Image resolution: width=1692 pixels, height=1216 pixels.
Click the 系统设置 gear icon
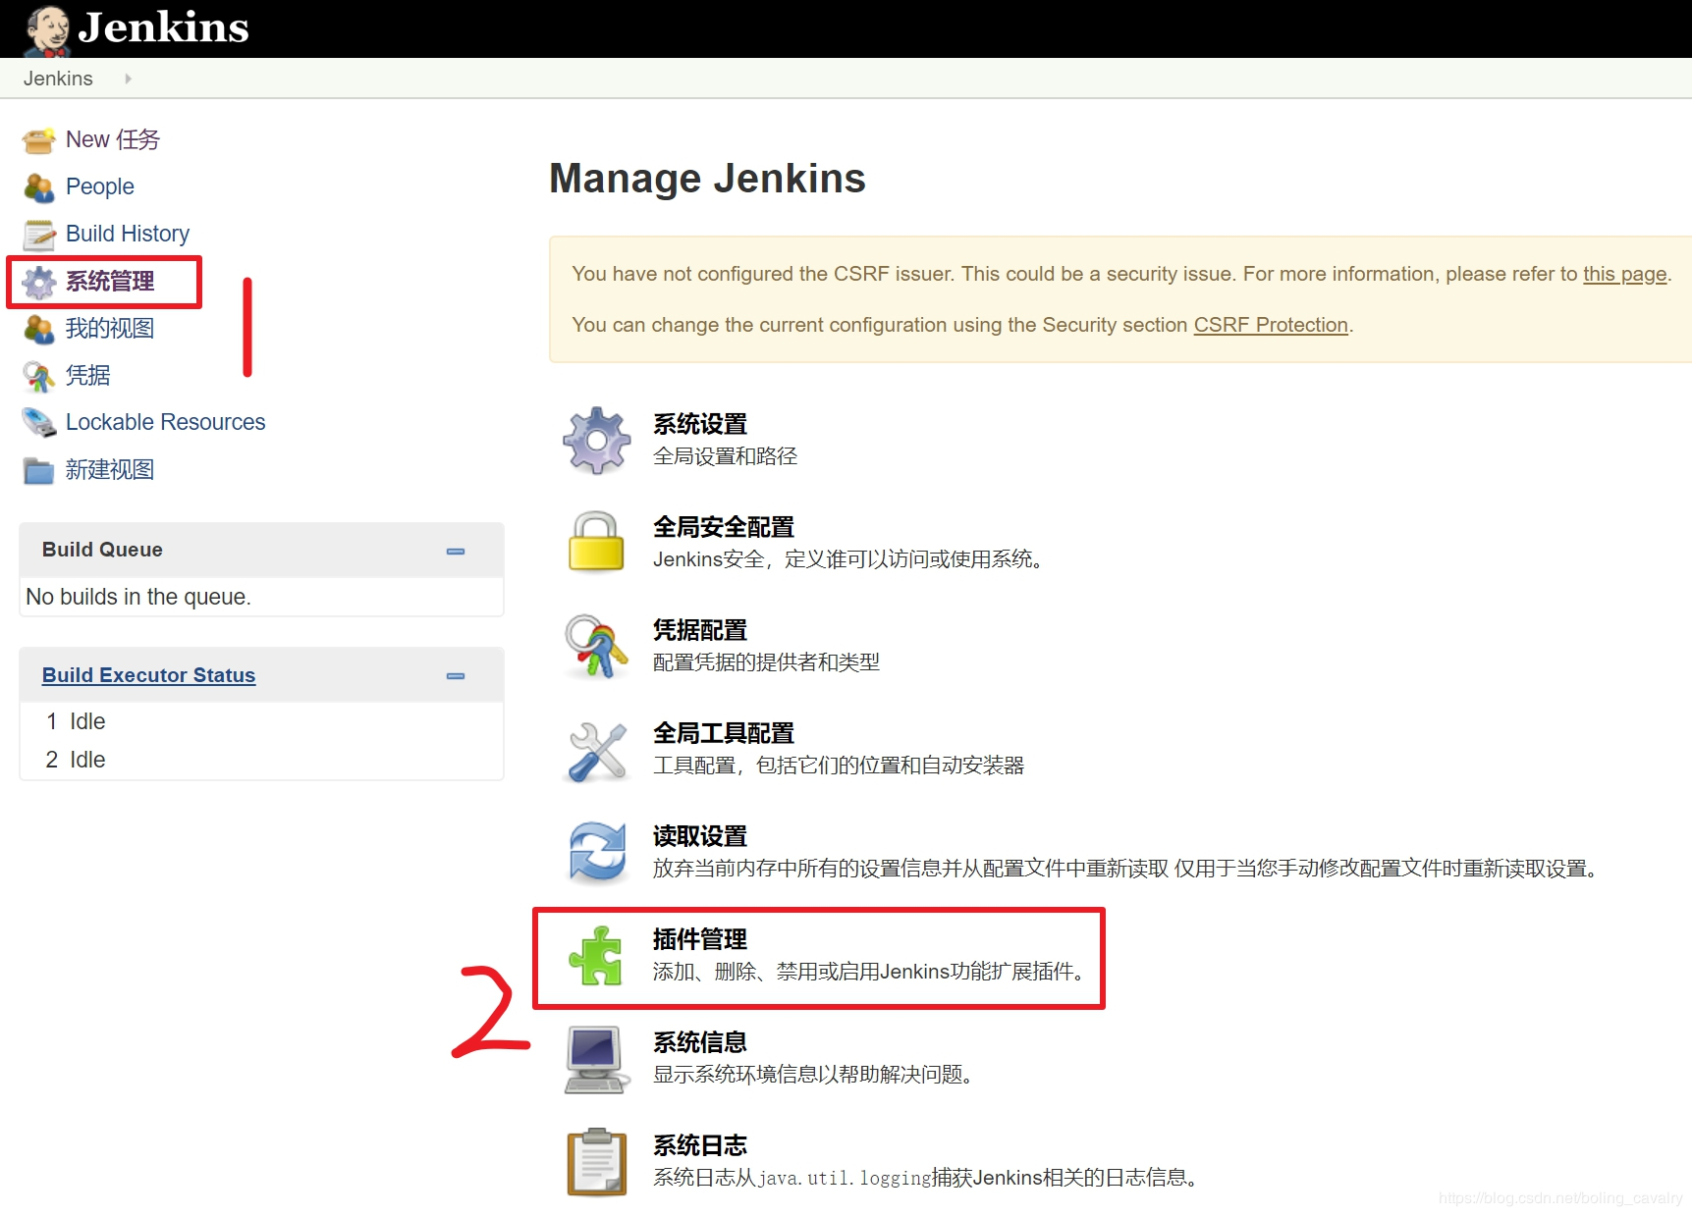pyautogui.click(x=597, y=441)
